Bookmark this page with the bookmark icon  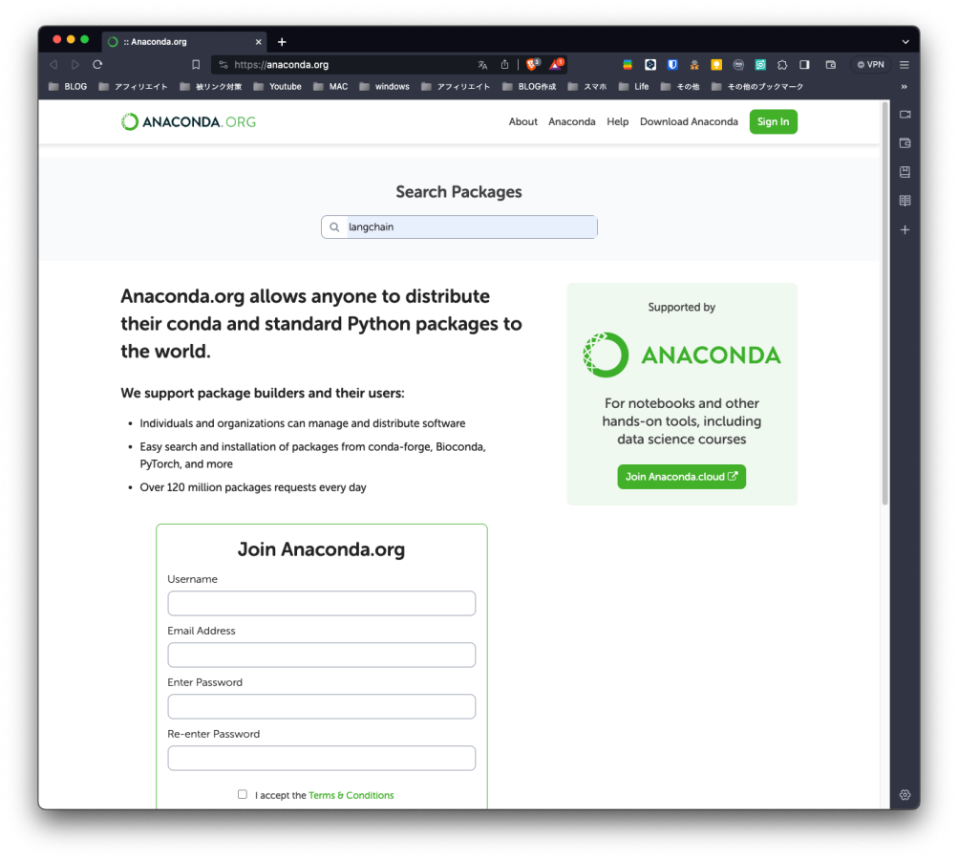click(196, 65)
